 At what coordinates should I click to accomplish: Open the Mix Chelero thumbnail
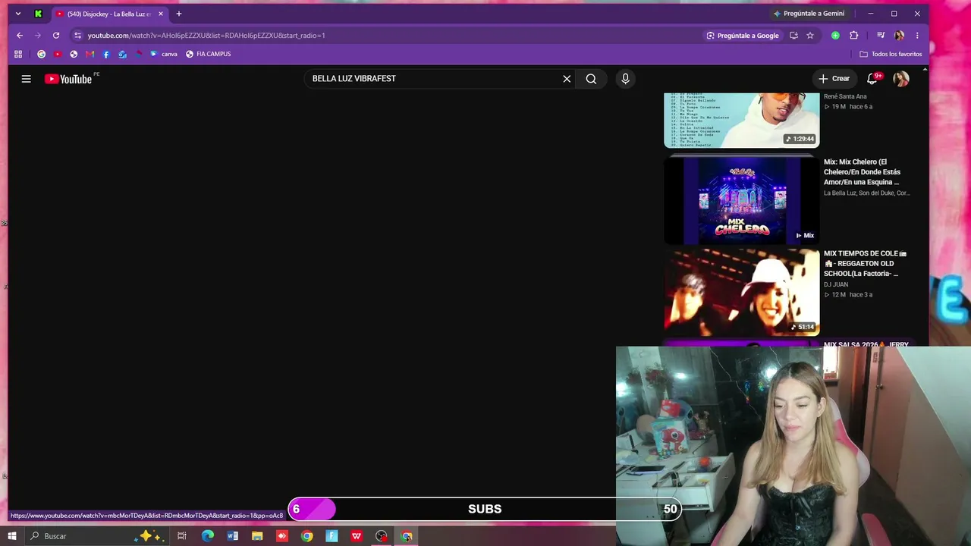741,201
